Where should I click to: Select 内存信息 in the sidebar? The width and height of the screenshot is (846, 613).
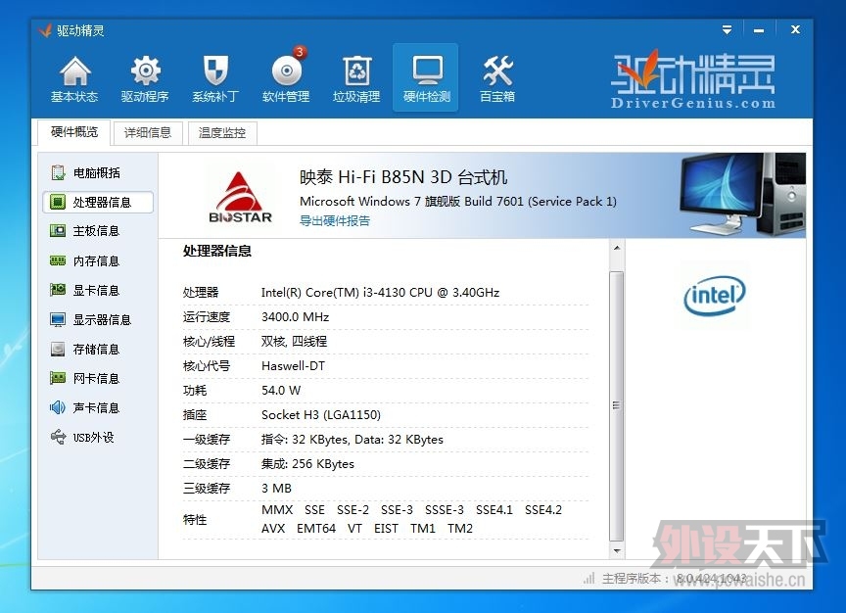97,260
